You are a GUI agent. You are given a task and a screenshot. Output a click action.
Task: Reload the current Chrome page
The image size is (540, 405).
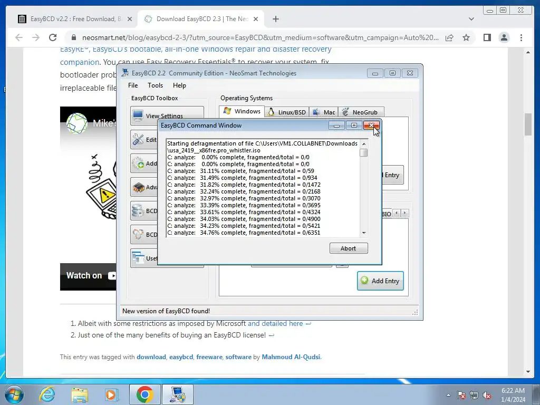[53, 37]
